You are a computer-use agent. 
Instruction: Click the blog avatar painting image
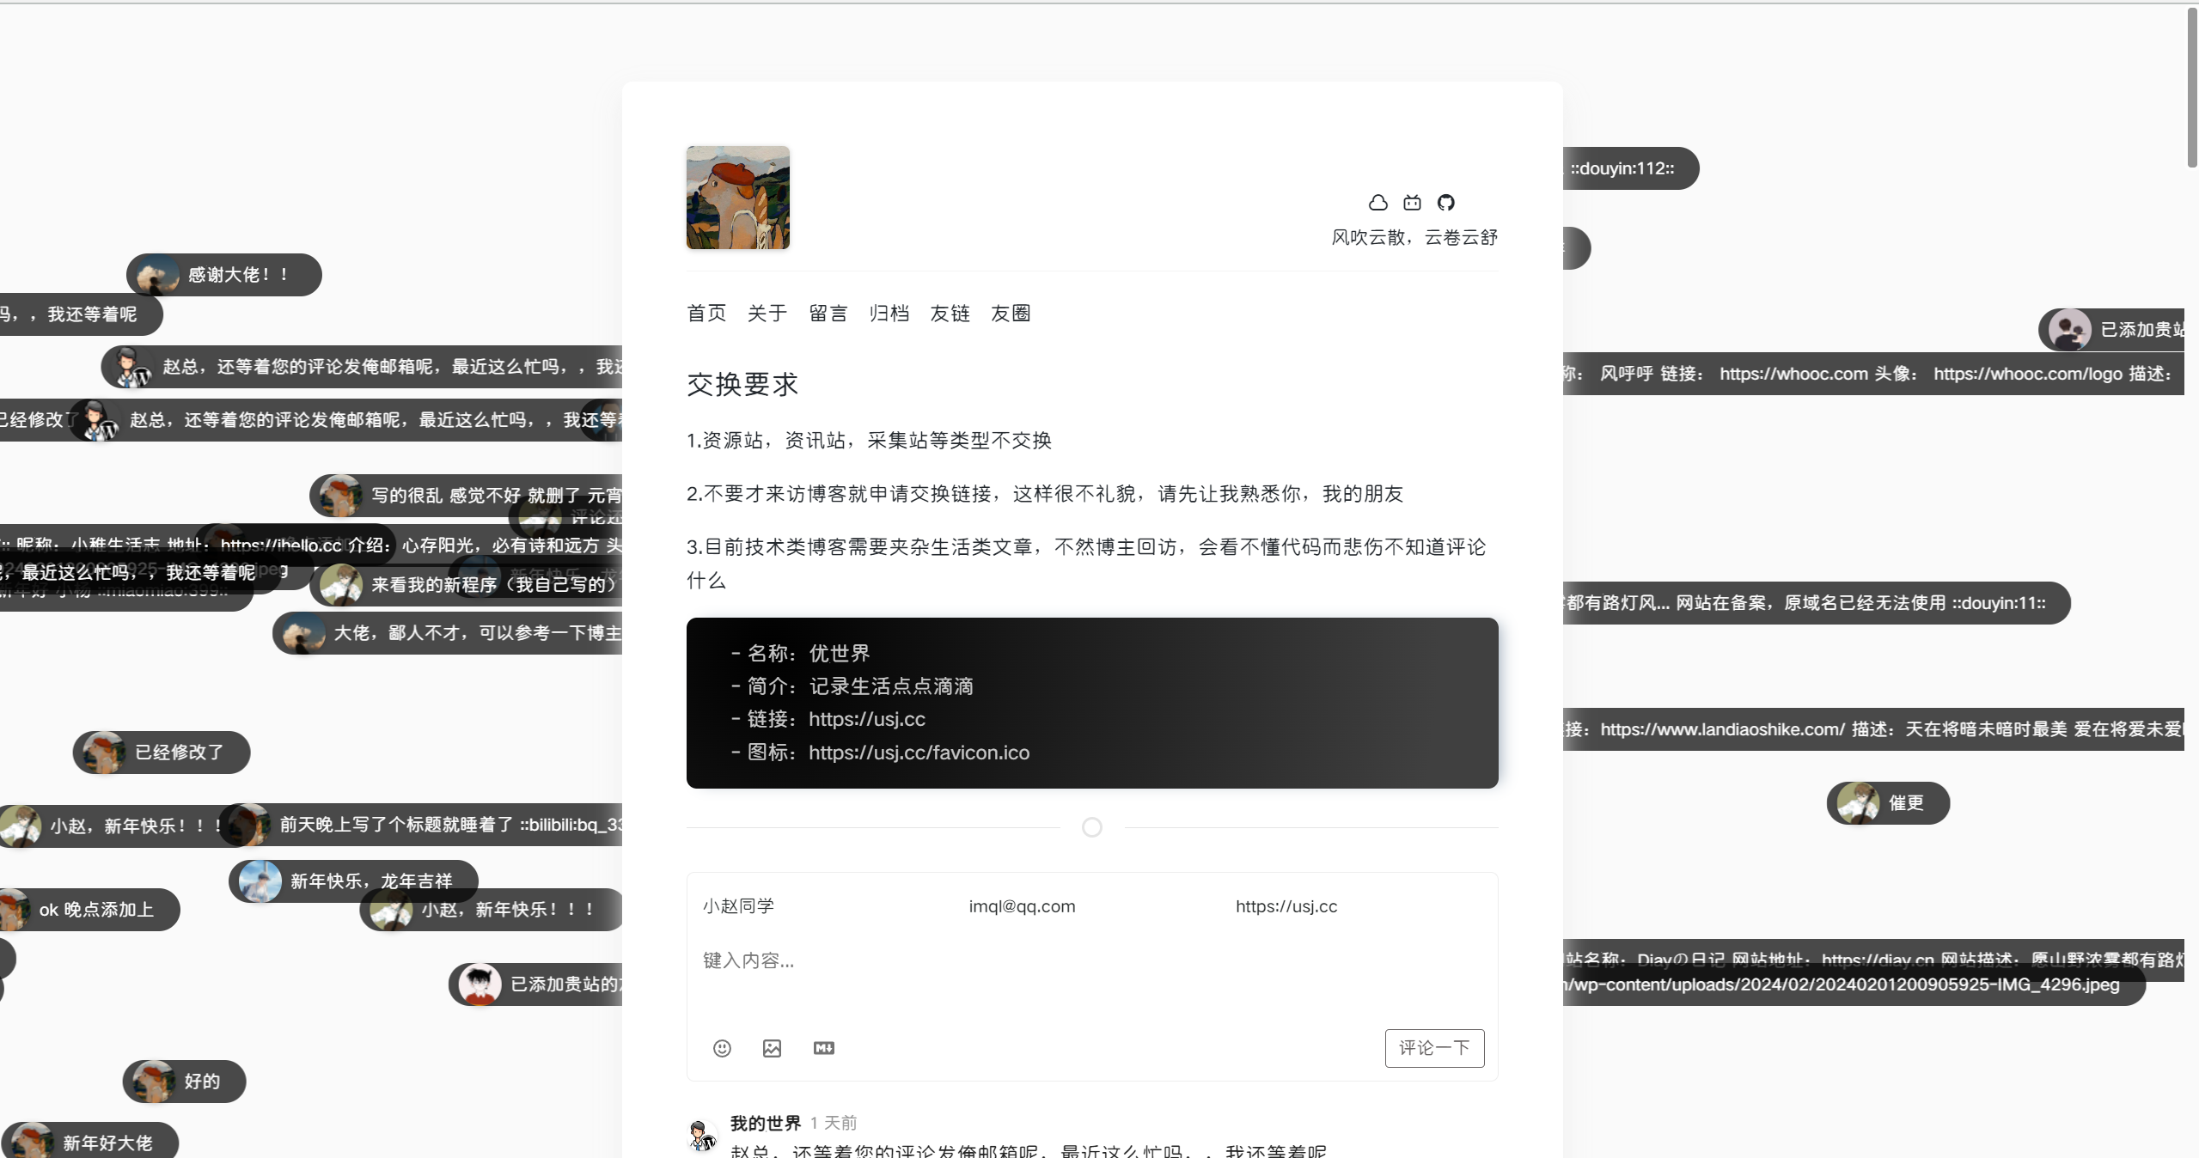coord(737,198)
